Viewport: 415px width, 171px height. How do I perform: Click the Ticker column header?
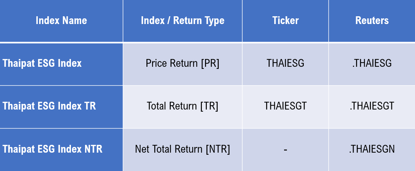[x=285, y=21]
